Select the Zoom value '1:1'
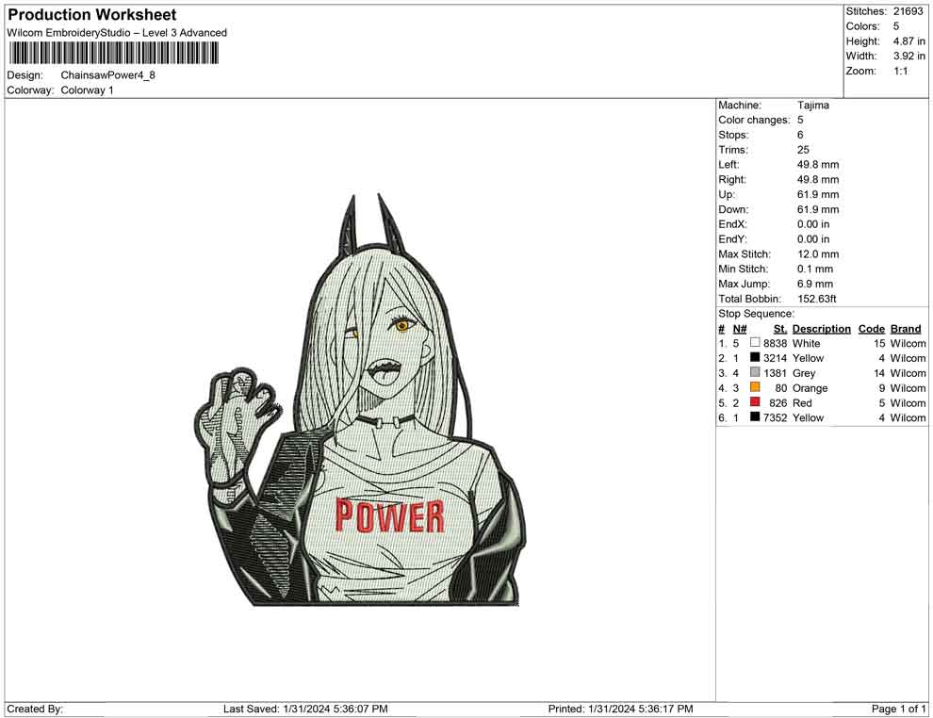 tap(901, 71)
